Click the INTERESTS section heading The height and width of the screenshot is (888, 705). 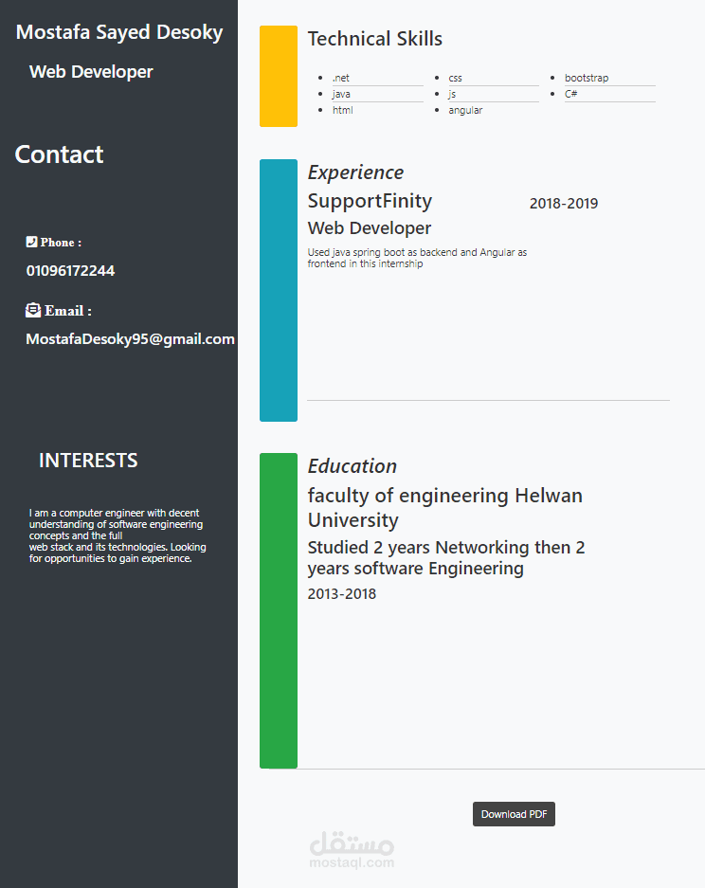tap(88, 461)
